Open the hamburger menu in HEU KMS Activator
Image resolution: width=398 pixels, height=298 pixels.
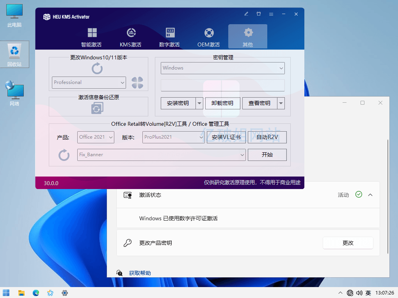(x=271, y=14)
